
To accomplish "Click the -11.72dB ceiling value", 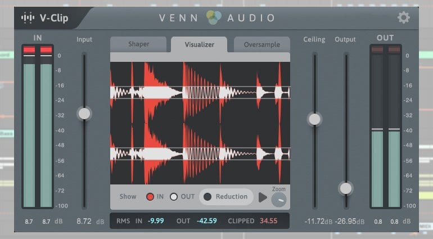I will 318,222.
